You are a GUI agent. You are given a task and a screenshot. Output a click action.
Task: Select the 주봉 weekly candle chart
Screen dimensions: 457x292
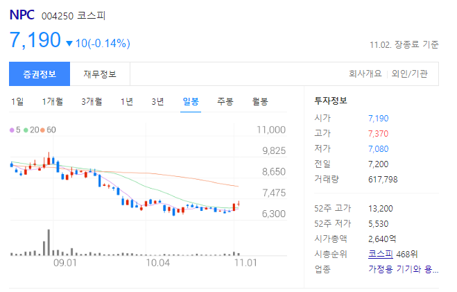pyautogui.click(x=225, y=101)
